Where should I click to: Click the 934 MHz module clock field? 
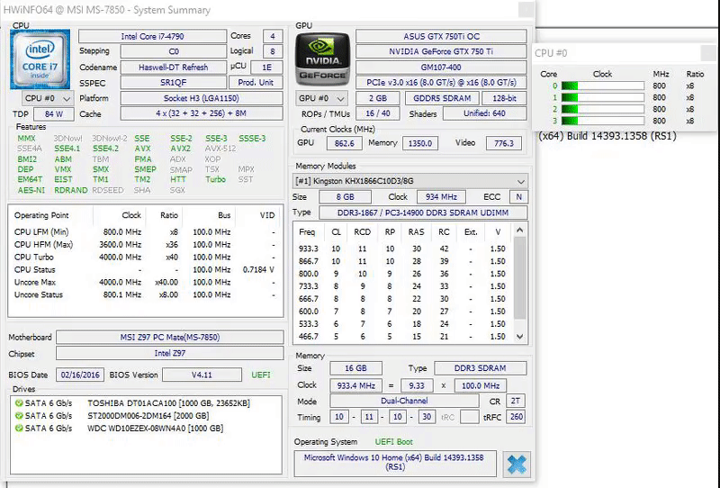[x=441, y=197]
